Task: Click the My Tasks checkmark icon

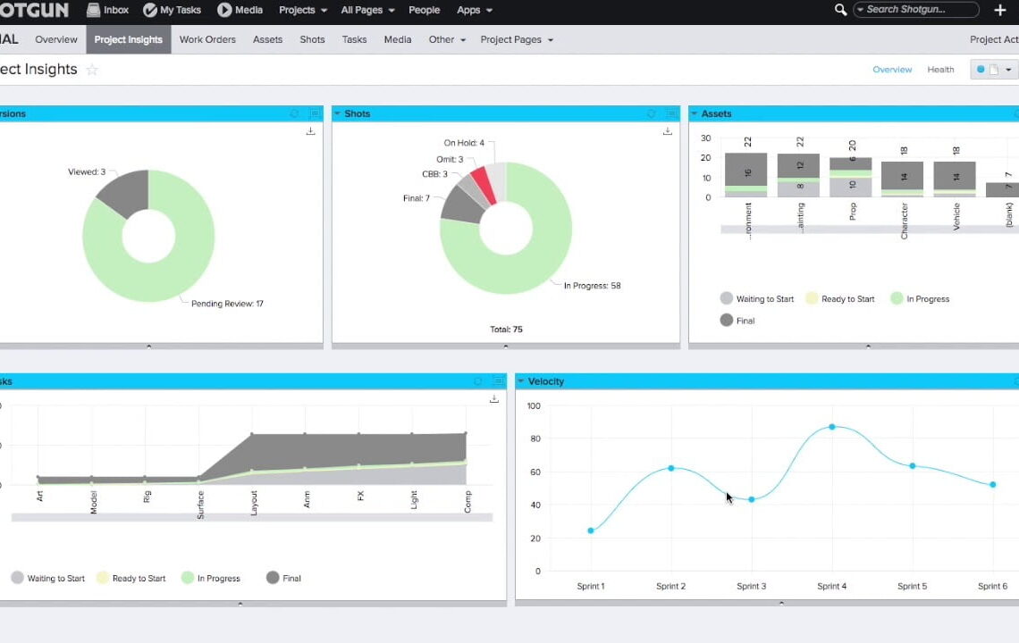Action: point(150,10)
